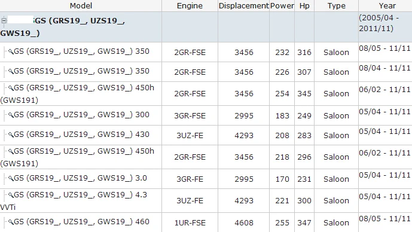Click power value 254
The height and width of the screenshot is (232, 412).
282,94
